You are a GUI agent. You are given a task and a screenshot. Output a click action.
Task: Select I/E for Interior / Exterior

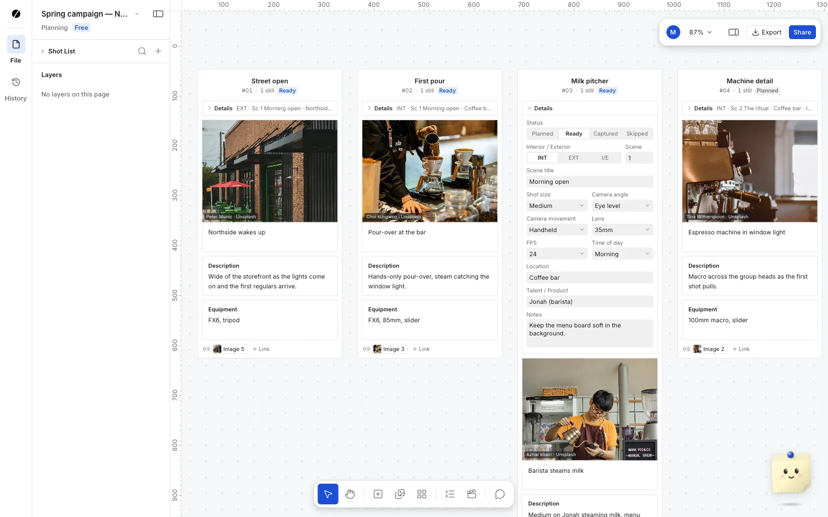[605, 158]
